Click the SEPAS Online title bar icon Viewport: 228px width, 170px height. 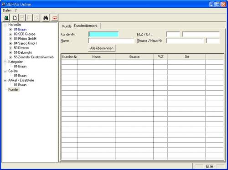tap(3, 4)
